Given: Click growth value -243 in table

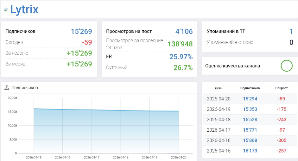Looking at the screenshot, I should [x=282, y=120].
